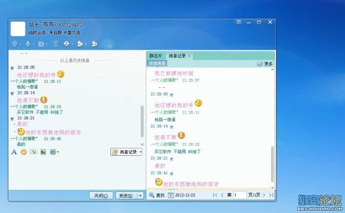
Task: Go to the previous history page
Action: tap(222, 195)
